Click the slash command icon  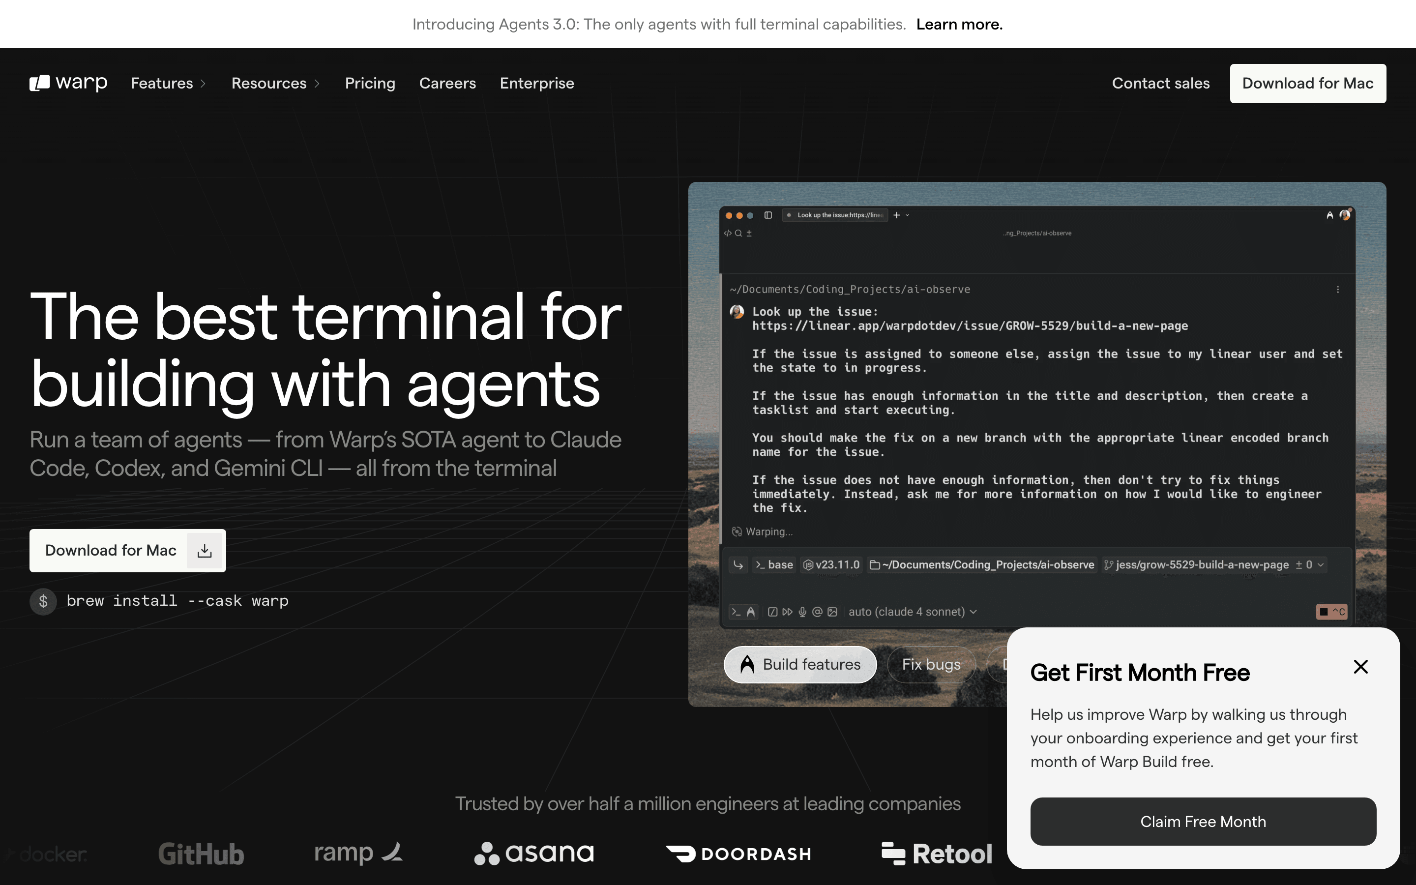tap(772, 612)
